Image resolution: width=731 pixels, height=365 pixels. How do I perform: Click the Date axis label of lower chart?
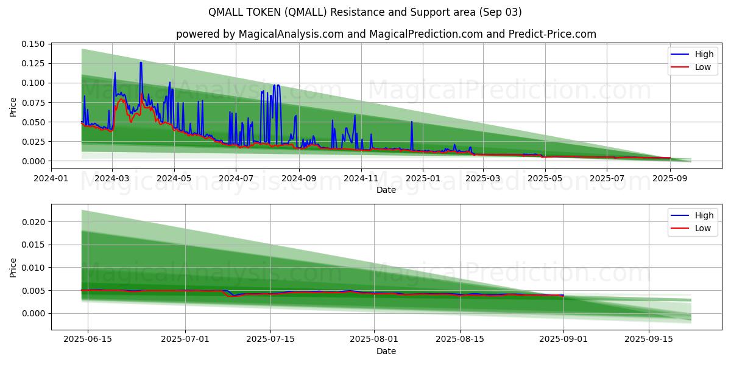(386, 351)
